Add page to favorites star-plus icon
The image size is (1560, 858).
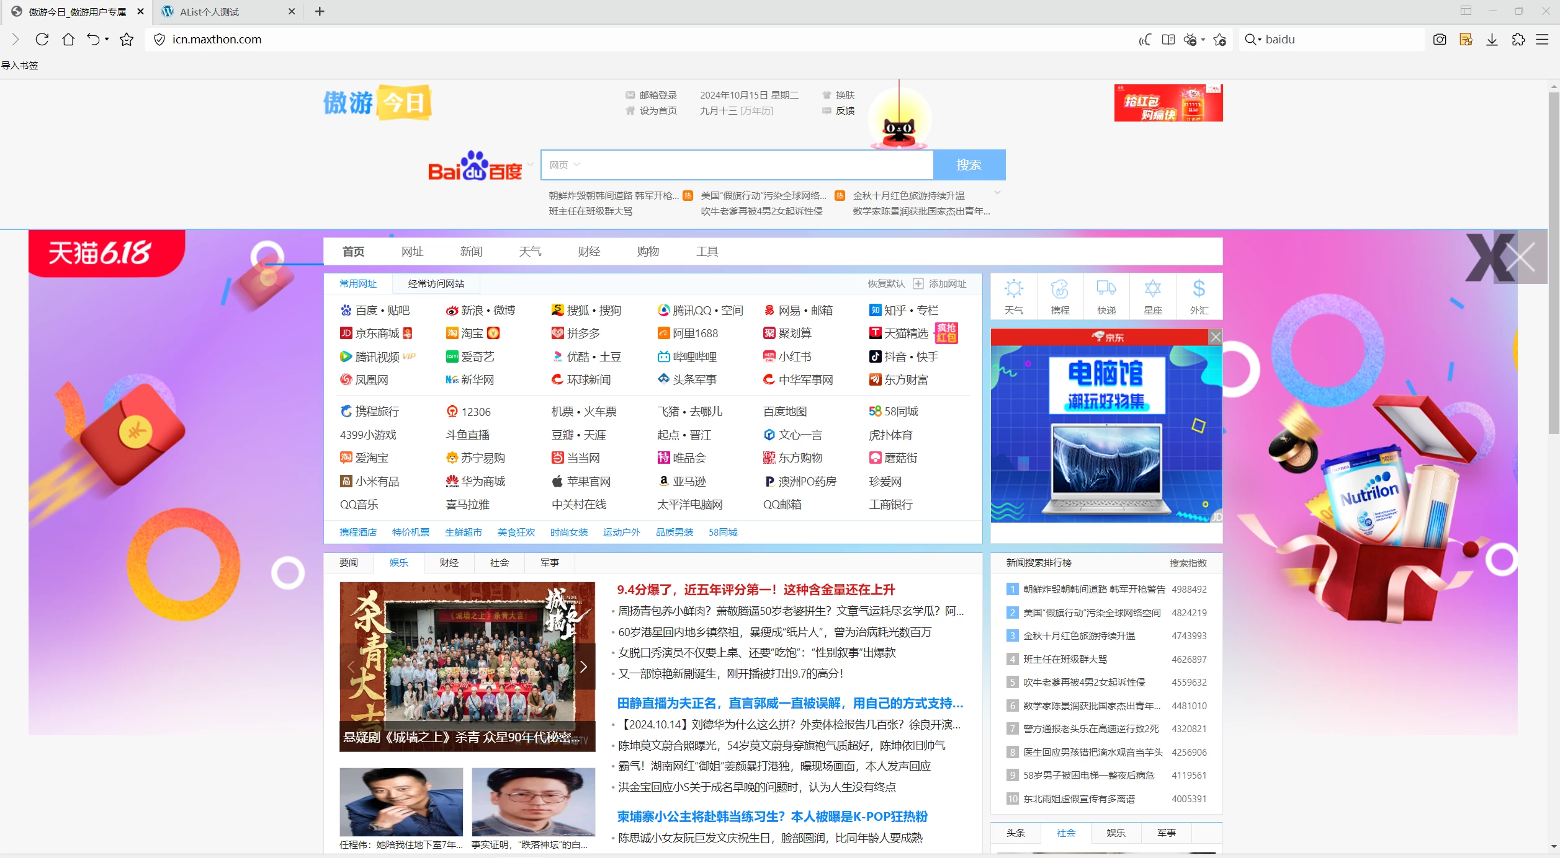pyautogui.click(x=1219, y=40)
